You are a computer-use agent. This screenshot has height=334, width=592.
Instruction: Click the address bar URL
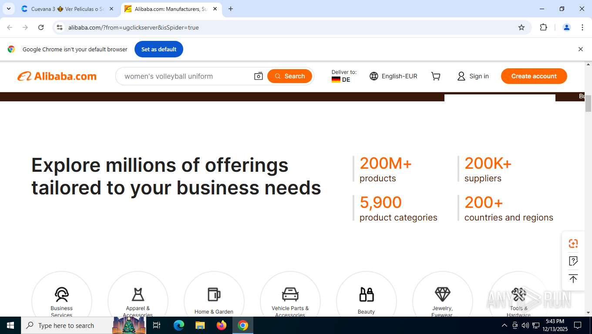tap(133, 27)
